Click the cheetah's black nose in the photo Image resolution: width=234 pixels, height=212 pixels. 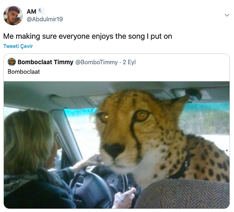pyautogui.click(x=114, y=150)
